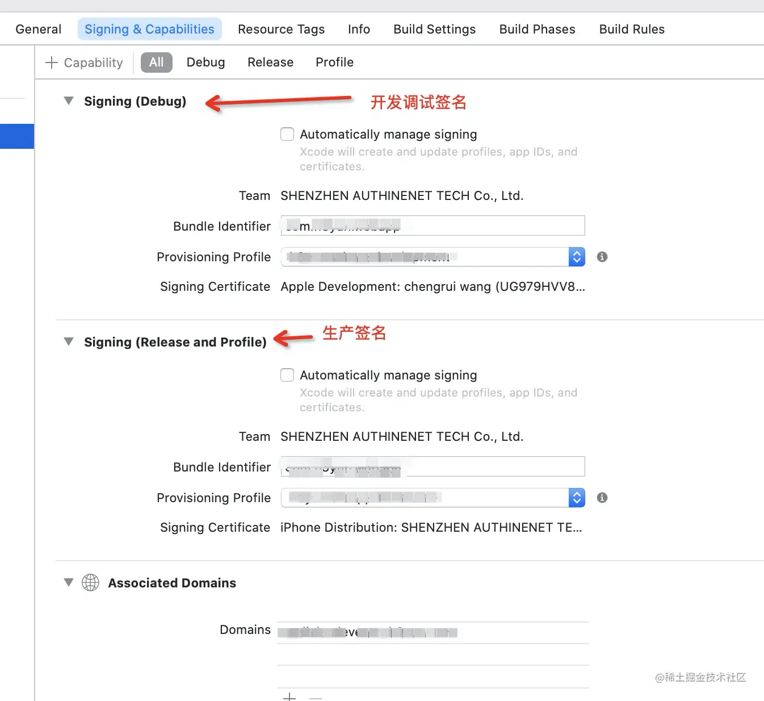The width and height of the screenshot is (764, 701).
Task: Click info icon beside Release provisioning profile
Action: pyautogui.click(x=602, y=498)
